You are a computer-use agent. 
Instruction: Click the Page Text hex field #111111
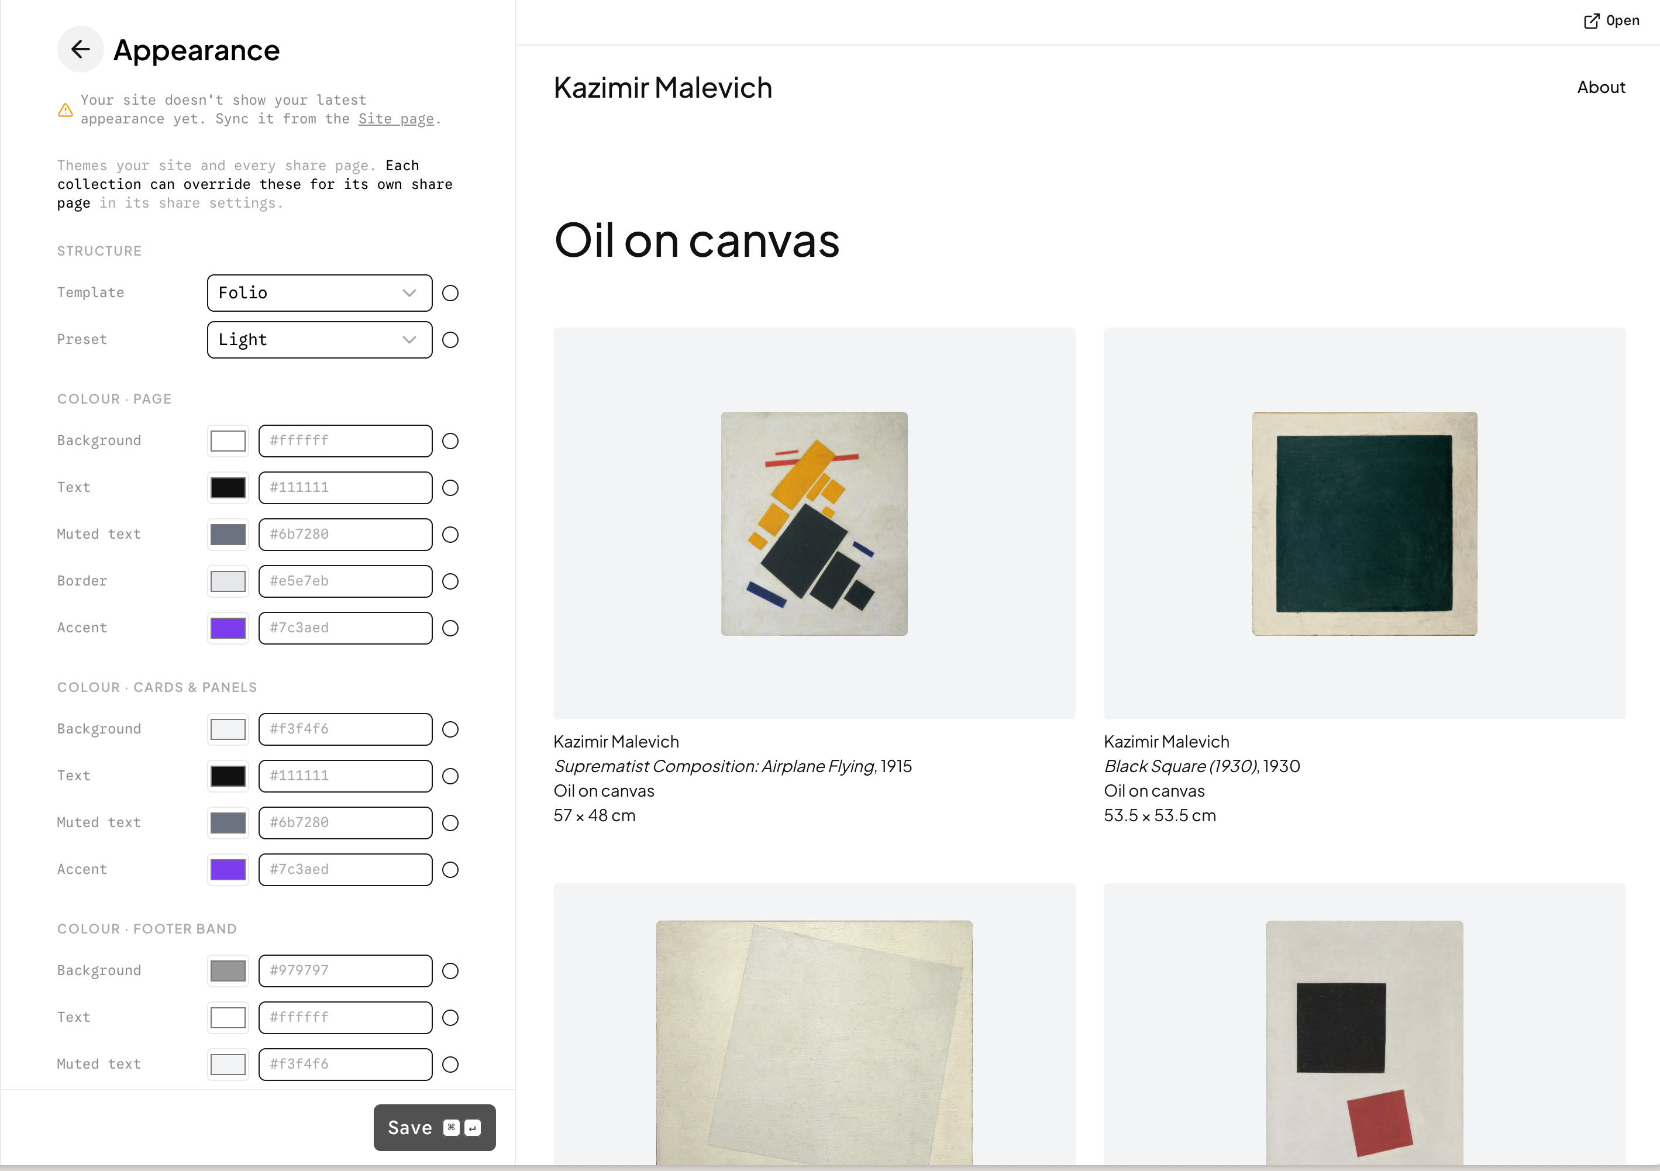point(346,488)
